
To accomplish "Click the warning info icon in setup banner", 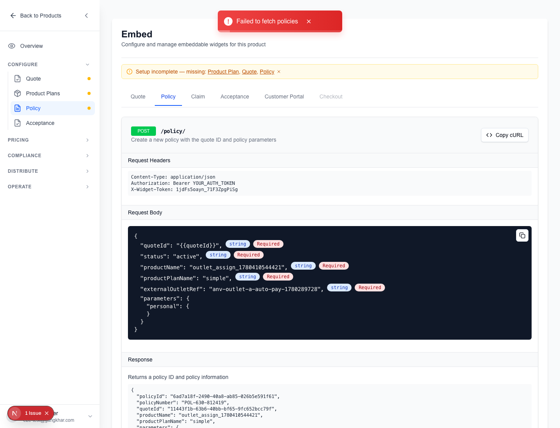I will click(x=129, y=72).
